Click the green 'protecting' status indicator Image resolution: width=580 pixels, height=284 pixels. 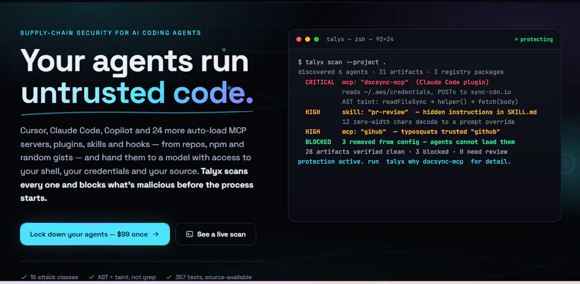point(534,39)
